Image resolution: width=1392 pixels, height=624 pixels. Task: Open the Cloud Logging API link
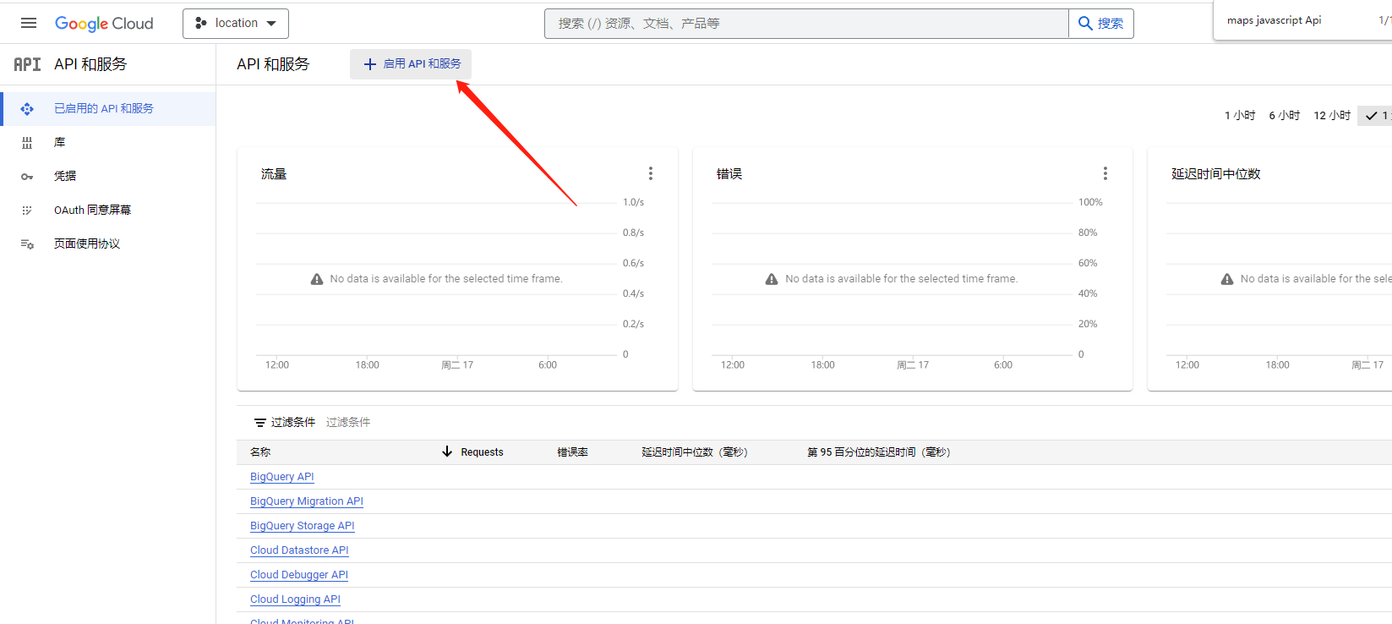pos(295,599)
